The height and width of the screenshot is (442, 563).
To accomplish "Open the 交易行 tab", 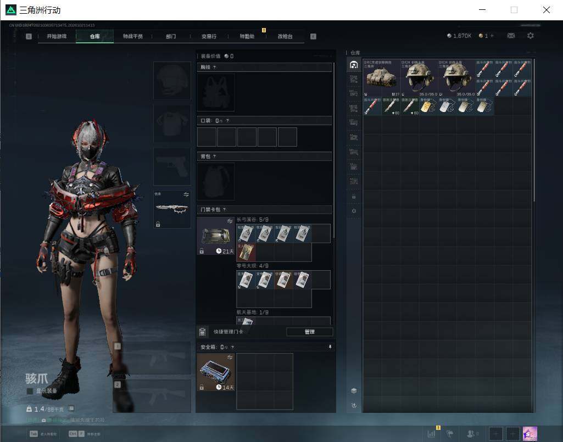I will 209,36.
